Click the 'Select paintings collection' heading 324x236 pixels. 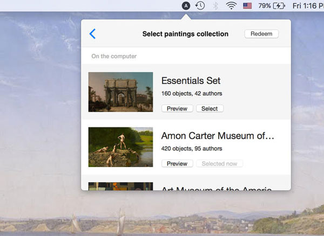[185, 34]
